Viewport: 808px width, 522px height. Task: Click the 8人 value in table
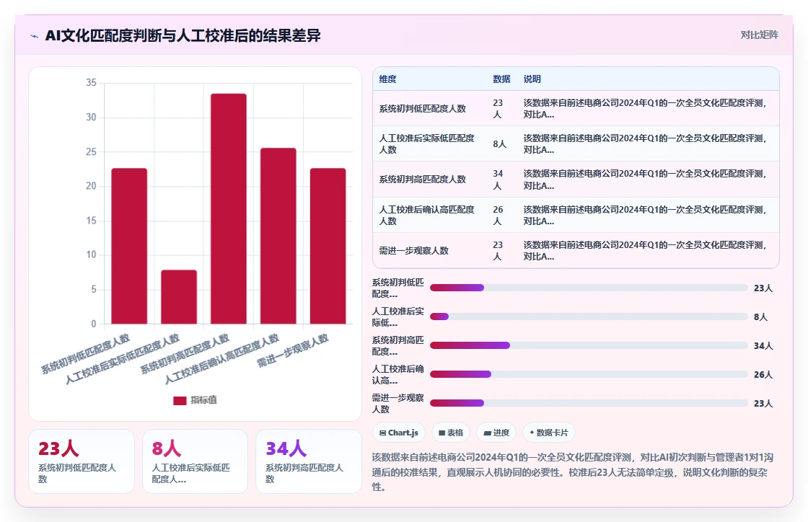coord(499,144)
